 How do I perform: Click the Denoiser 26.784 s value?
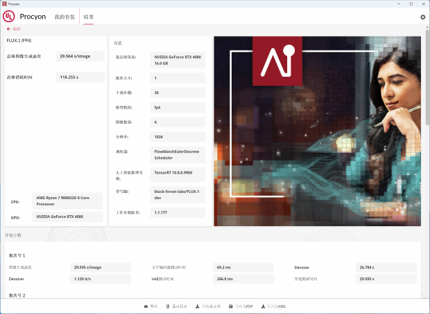[x=386, y=267]
